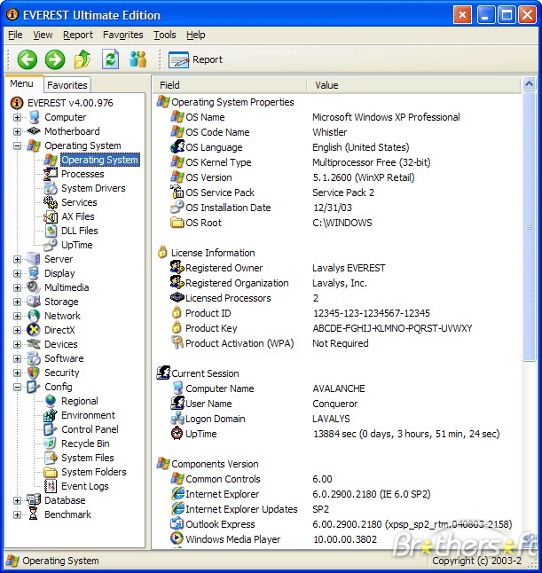Click the Outlook Express row
This screenshot has height=573, width=542.
click(336, 524)
